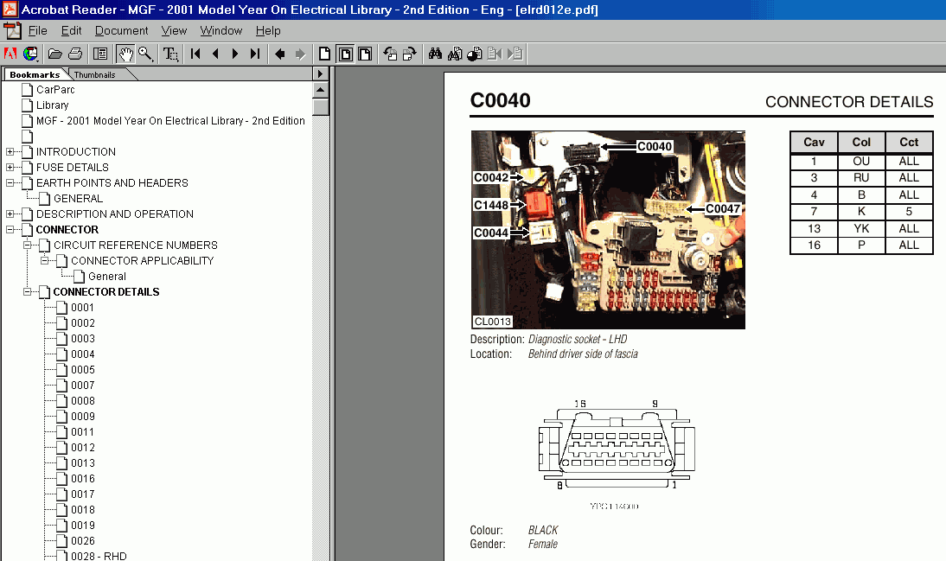Open connector bookmark 0028 - RHD

point(99,556)
